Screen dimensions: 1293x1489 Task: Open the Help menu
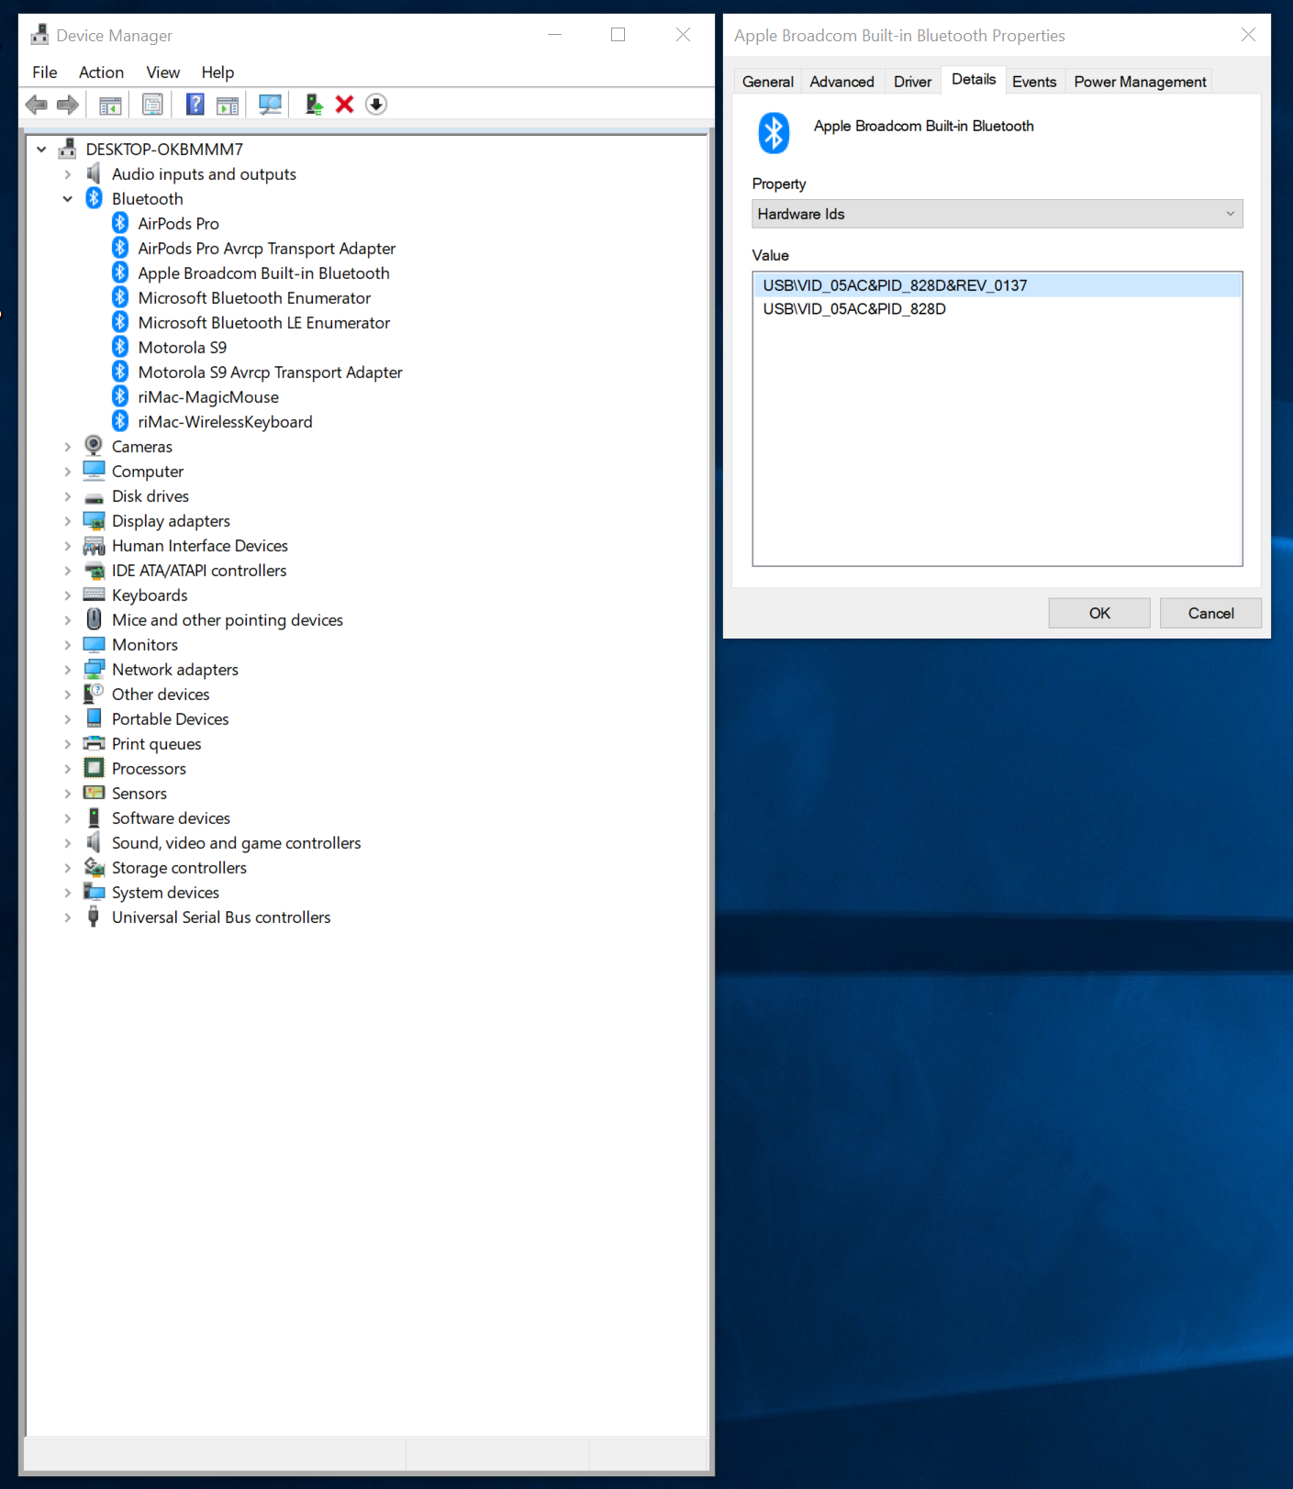217,72
